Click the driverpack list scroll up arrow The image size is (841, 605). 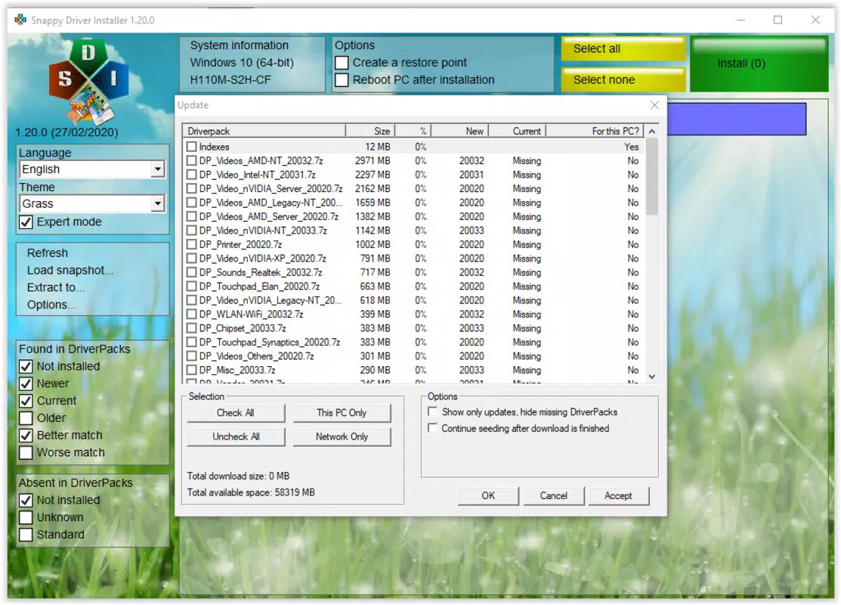coord(651,131)
